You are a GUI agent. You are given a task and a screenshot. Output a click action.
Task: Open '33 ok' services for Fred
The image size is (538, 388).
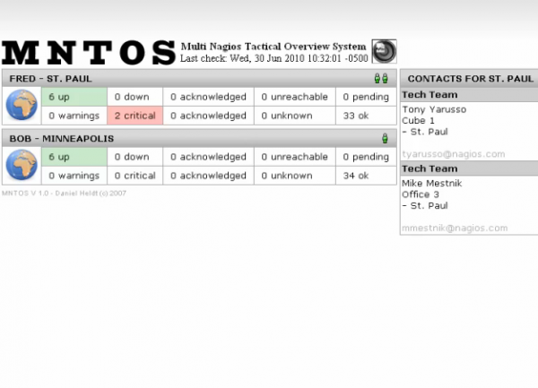pyautogui.click(x=355, y=116)
